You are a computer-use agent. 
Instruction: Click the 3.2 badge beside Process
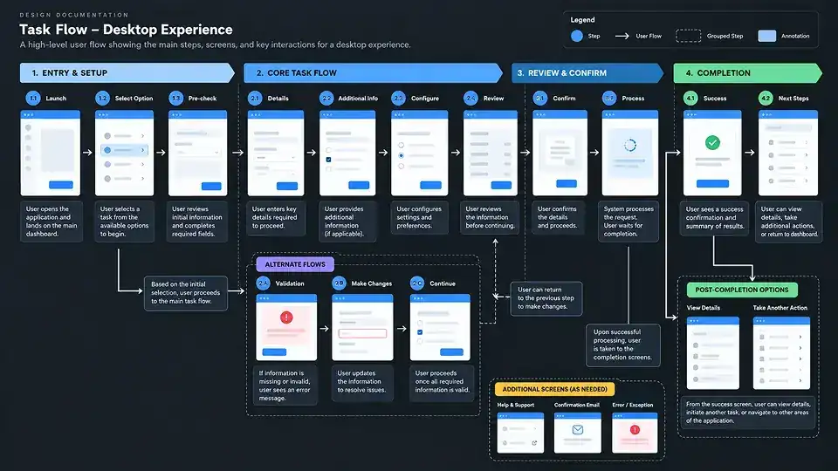(609, 99)
